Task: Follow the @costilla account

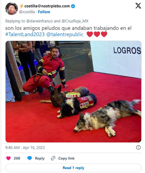Action: click(44, 12)
